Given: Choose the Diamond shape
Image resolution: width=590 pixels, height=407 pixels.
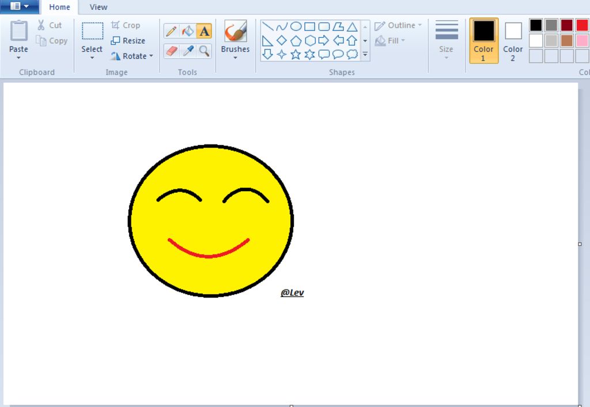Looking at the screenshot, I should pos(281,40).
